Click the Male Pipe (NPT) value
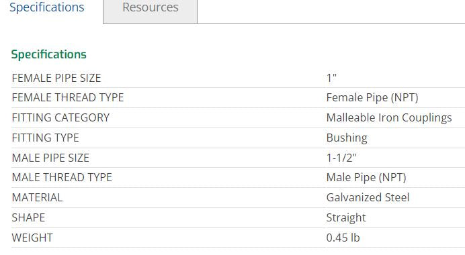 click(x=366, y=178)
